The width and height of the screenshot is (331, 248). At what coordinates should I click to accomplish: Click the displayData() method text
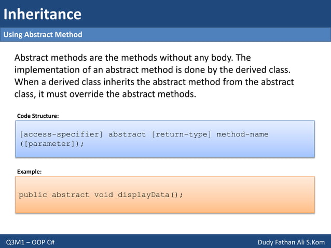pos(150,195)
